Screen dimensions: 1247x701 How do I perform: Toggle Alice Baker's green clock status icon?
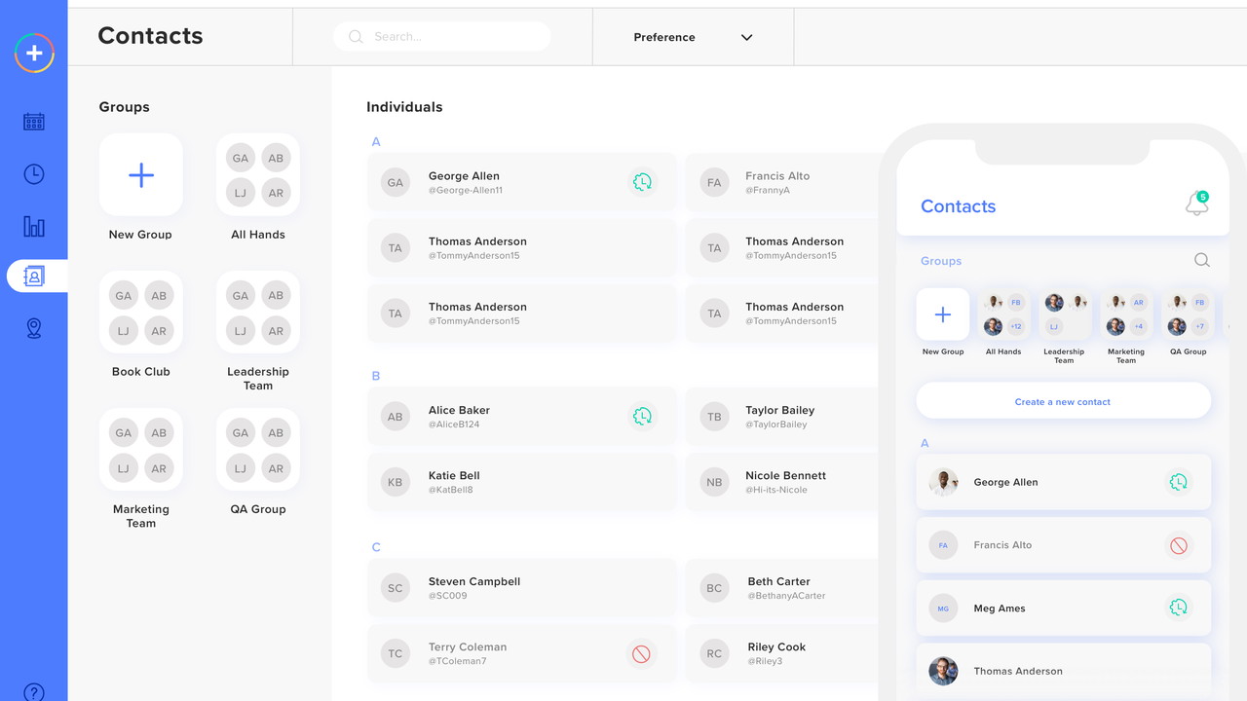point(641,417)
